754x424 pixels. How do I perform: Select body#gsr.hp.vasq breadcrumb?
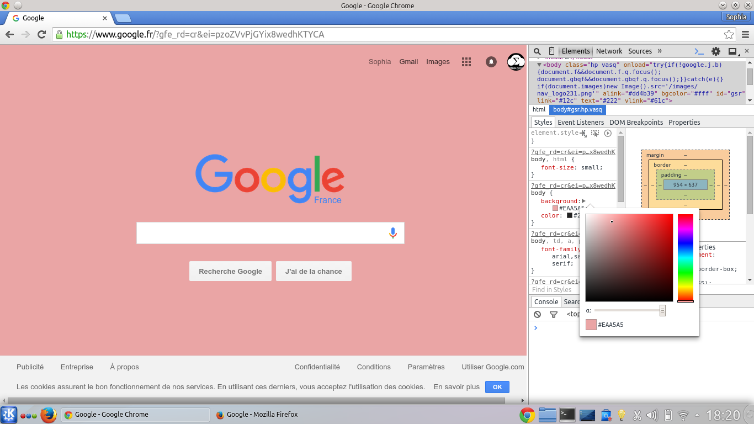coord(577,109)
